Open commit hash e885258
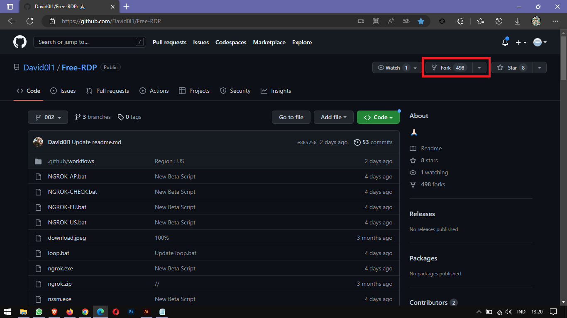This screenshot has height=318, width=567. (x=307, y=142)
